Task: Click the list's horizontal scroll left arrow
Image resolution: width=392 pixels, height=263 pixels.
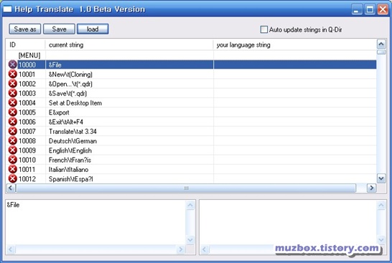Action: click(x=11, y=188)
